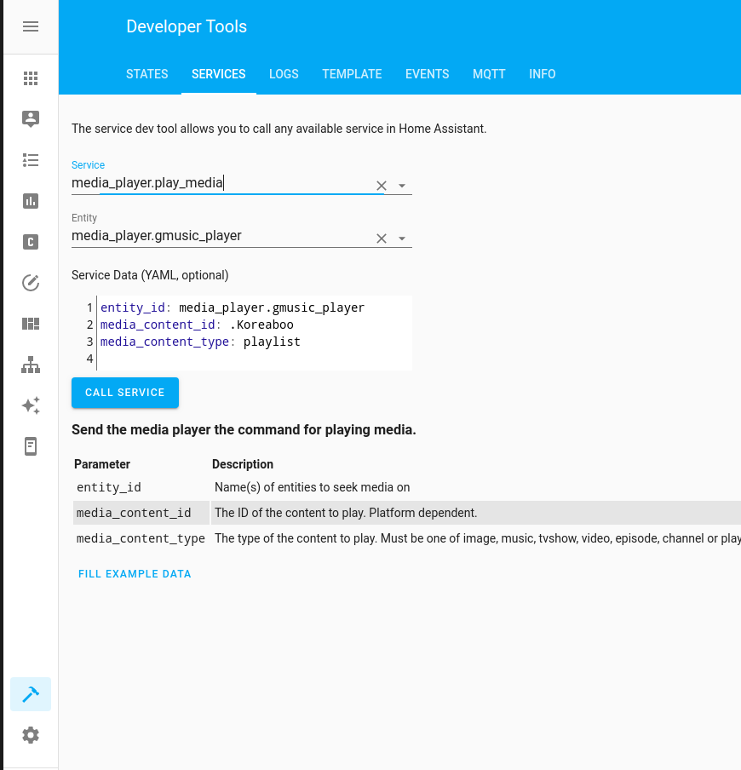Open the sparkle stars sidebar icon
Image resolution: width=741 pixels, height=770 pixels.
point(31,405)
